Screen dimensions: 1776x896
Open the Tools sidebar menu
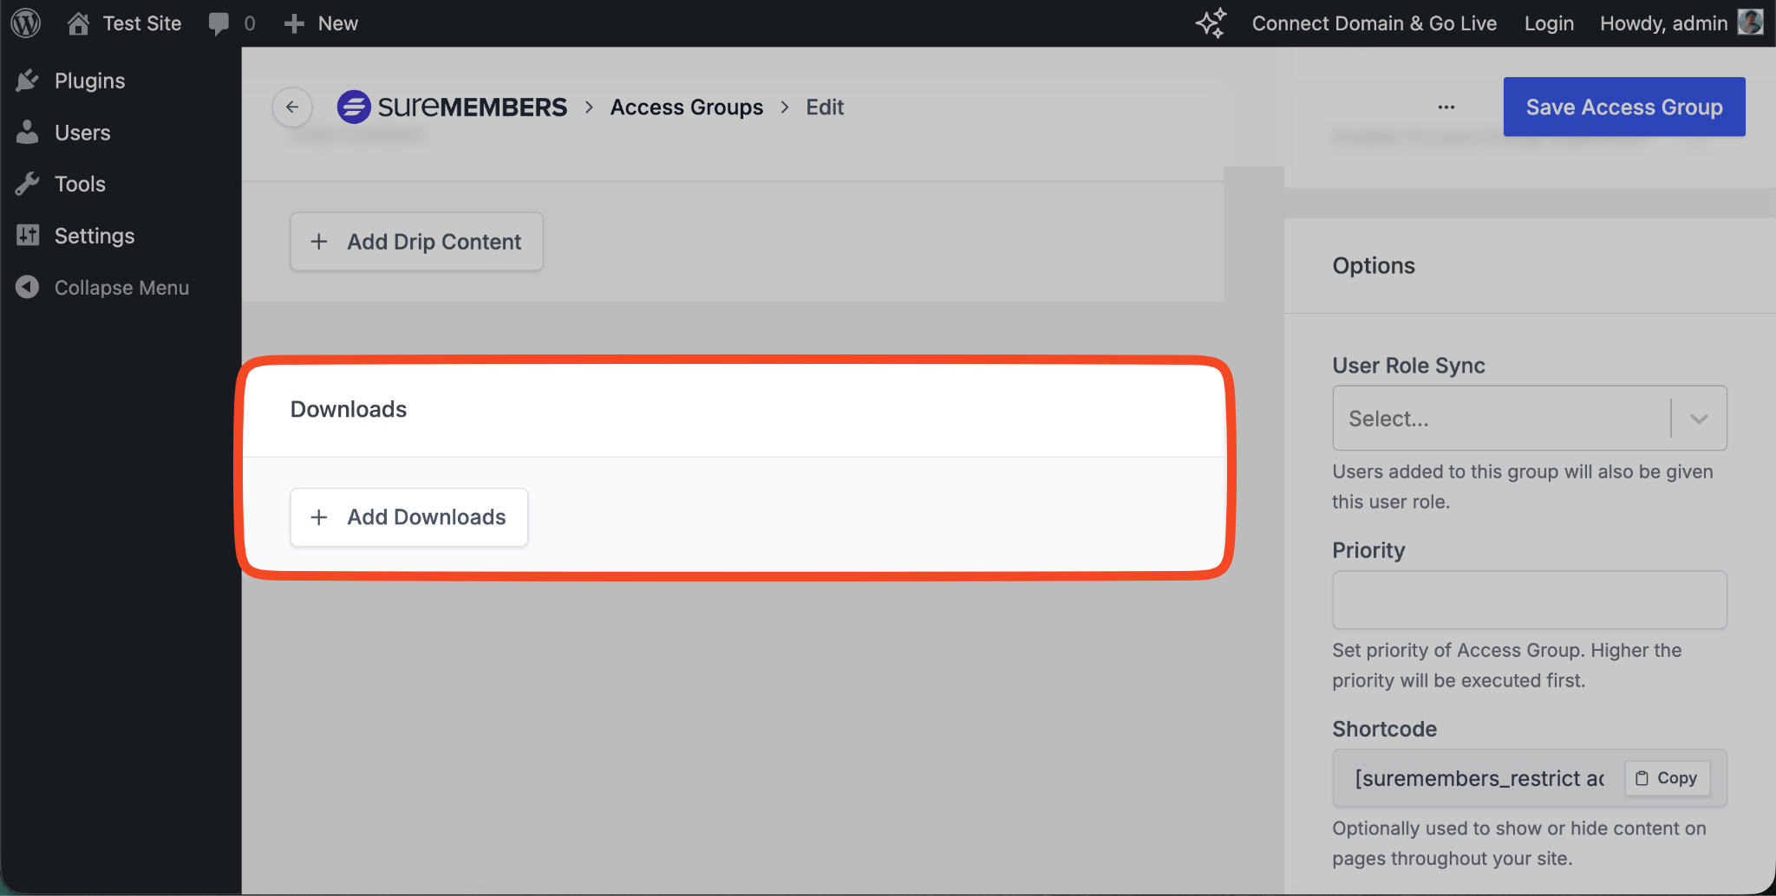pos(80,184)
